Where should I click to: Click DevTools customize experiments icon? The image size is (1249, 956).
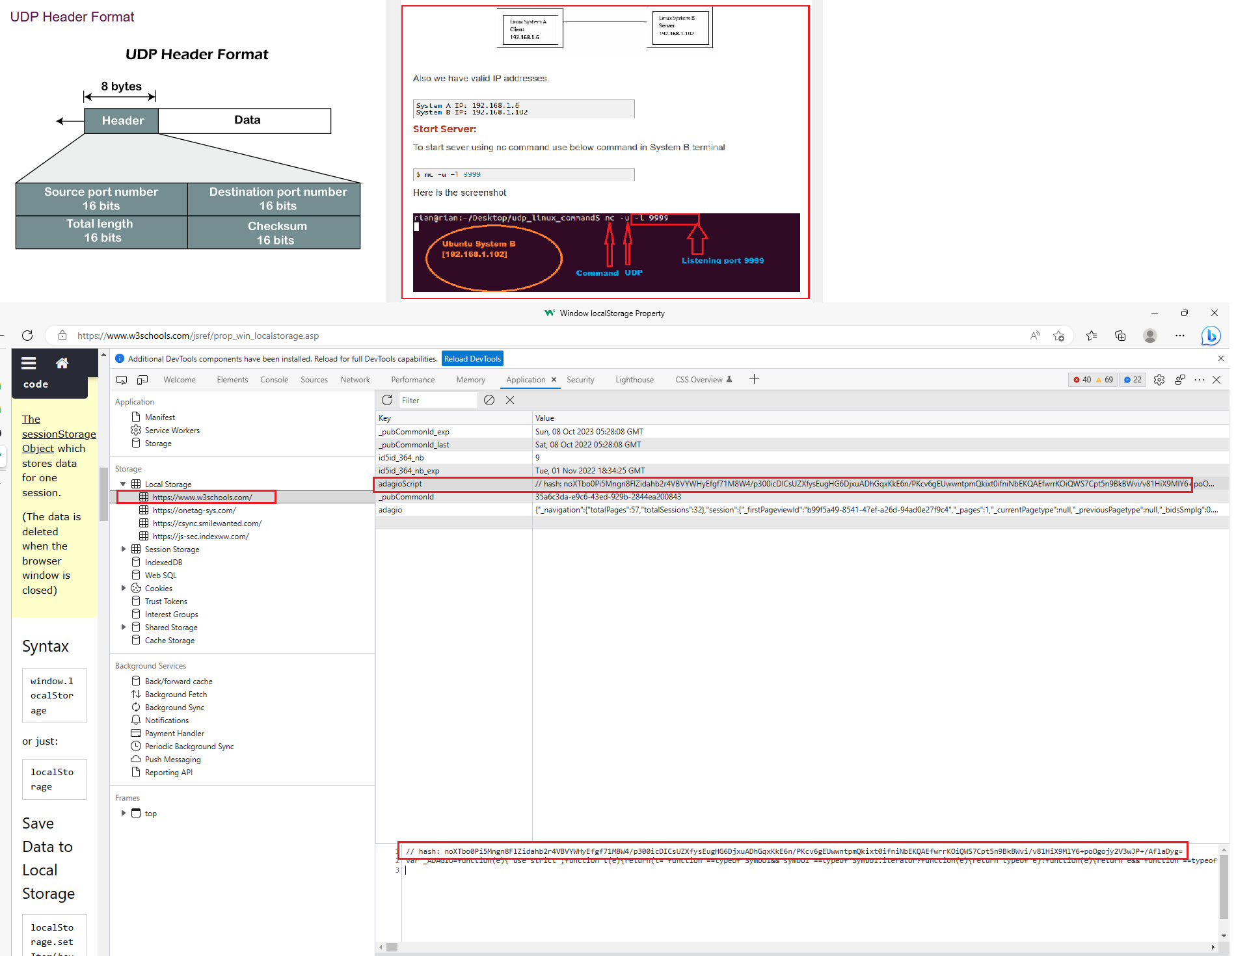point(1180,380)
